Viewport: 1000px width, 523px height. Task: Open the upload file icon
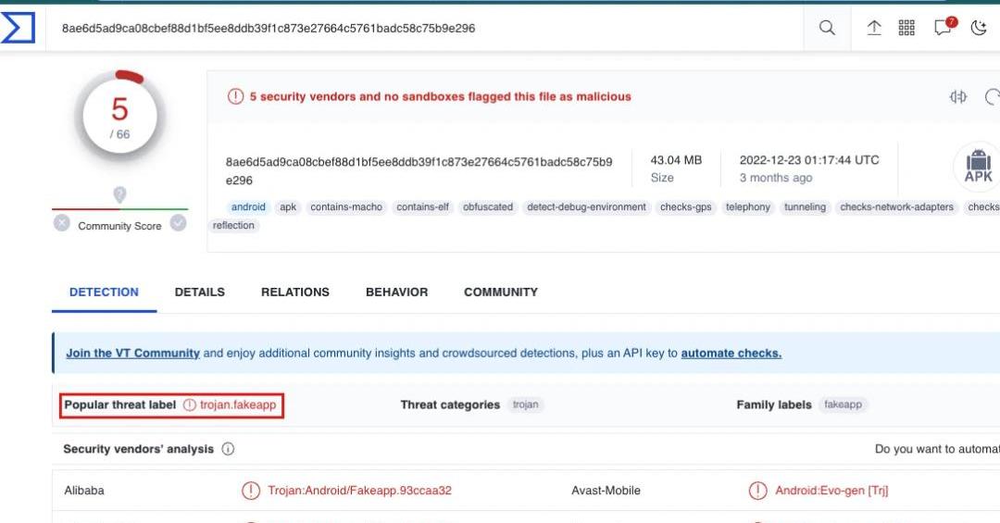(874, 28)
